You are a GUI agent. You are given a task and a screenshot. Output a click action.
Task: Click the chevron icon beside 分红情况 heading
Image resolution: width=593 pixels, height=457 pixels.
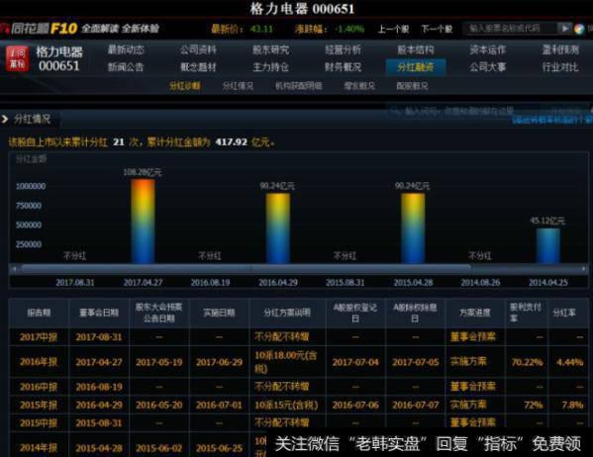[x=5, y=120]
